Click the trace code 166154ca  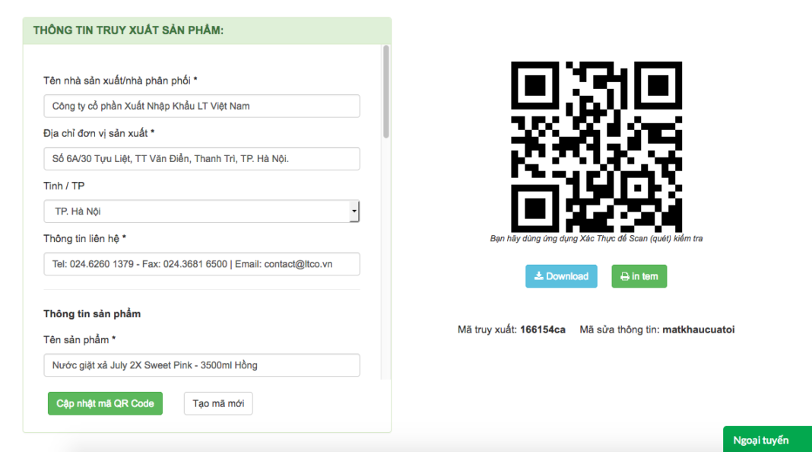[542, 329]
